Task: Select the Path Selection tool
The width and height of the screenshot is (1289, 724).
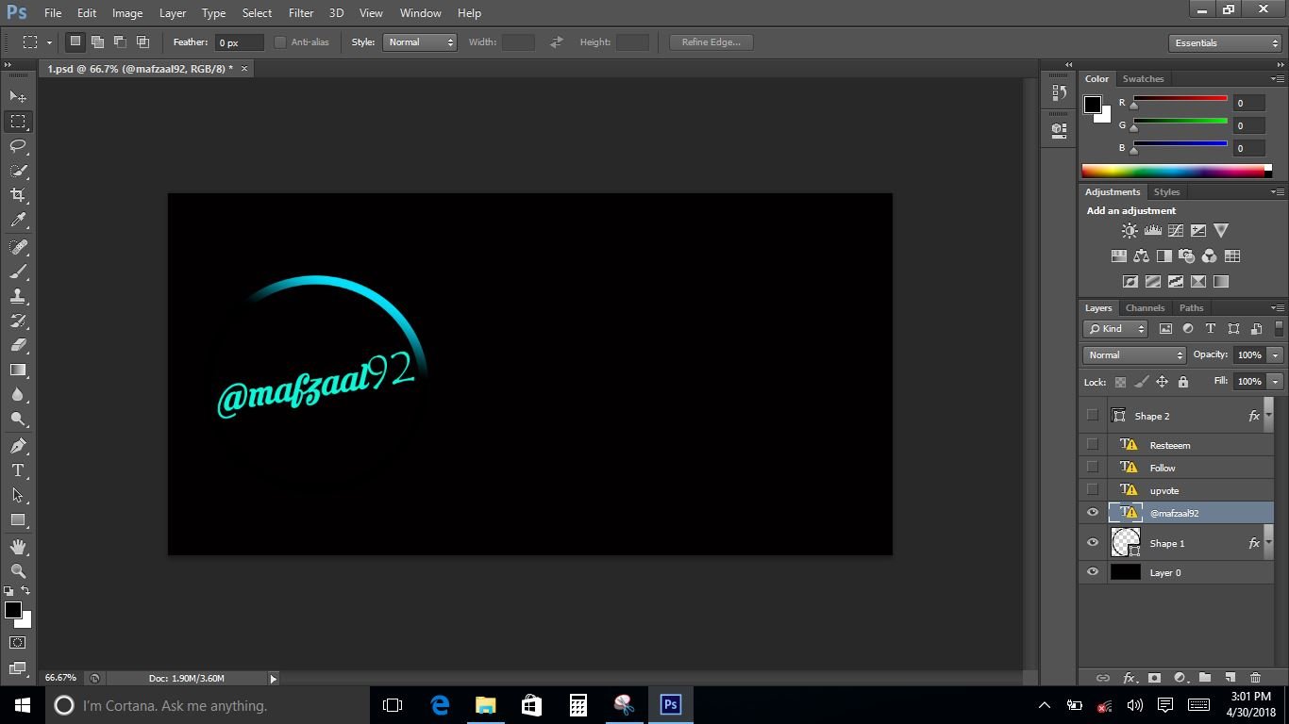Action: tap(18, 495)
